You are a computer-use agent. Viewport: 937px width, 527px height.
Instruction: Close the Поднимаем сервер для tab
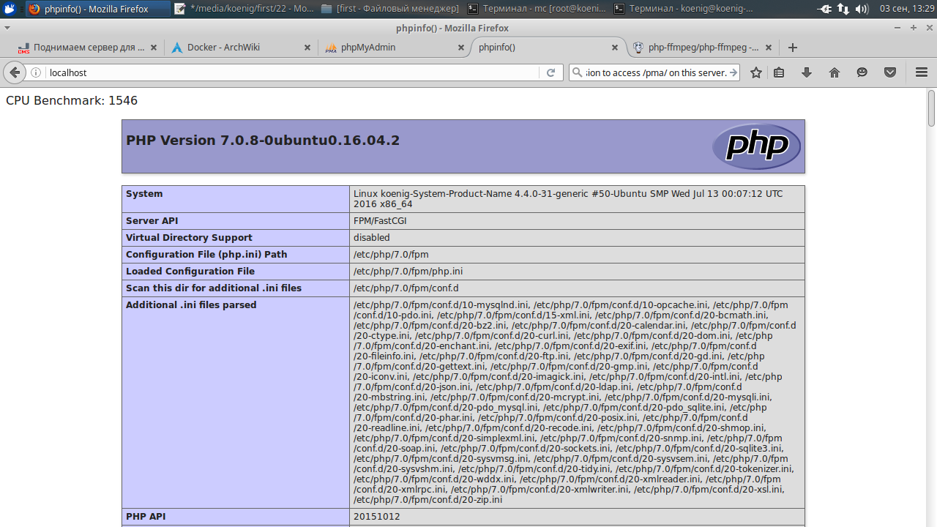coord(154,48)
